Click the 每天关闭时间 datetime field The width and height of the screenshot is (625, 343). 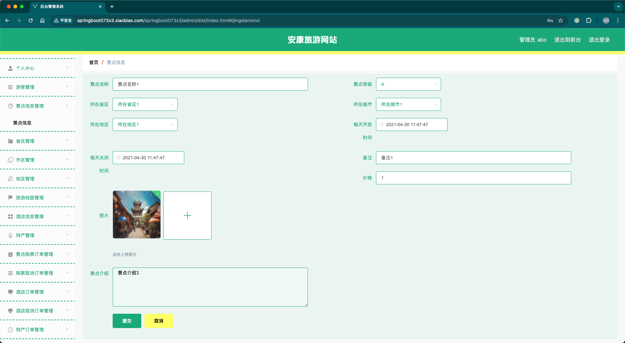click(148, 158)
